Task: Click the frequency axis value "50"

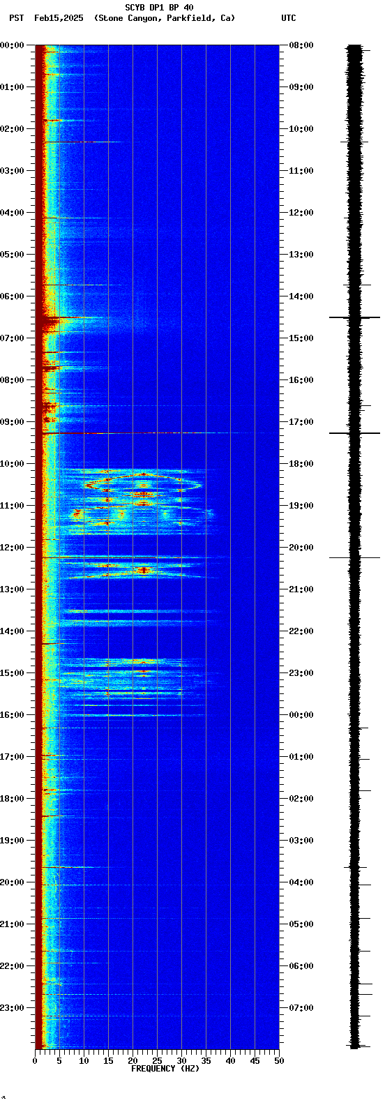Action: pyautogui.click(x=279, y=1061)
